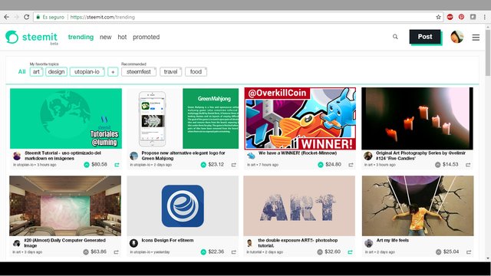The height and width of the screenshot is (276, 491).
Task: Click the ART double exposure thumbnail
Action: coord(299,205)
